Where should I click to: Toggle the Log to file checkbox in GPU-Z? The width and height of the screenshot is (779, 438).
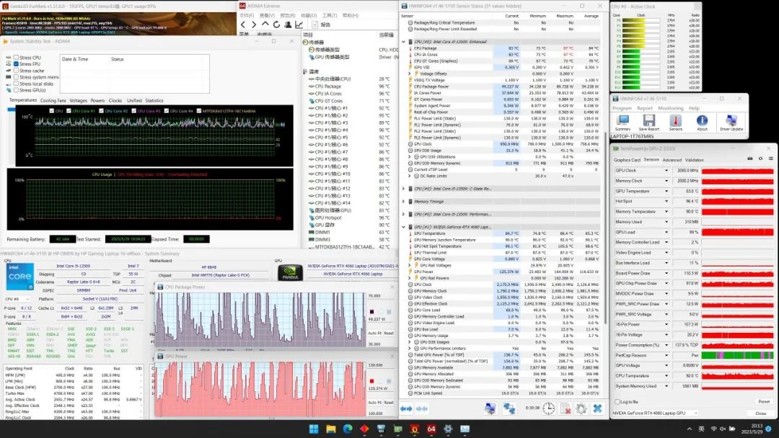pos(616,402)
